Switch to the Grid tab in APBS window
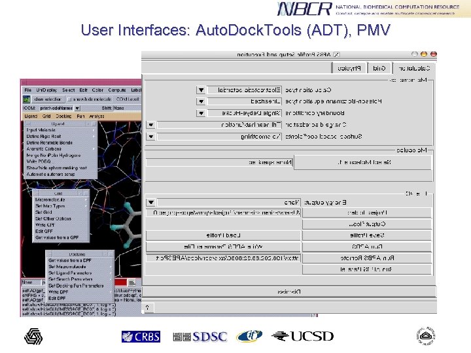 pyautogui.click(x=379, y=69)
